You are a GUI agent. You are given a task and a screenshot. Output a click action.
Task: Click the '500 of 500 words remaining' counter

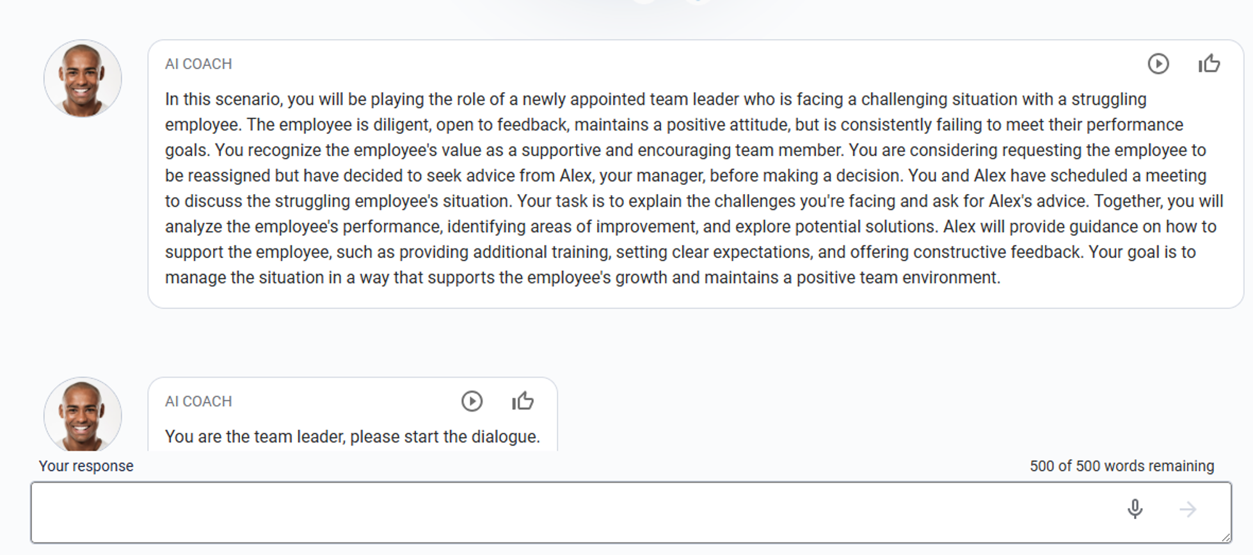(x=1121, y=466)
